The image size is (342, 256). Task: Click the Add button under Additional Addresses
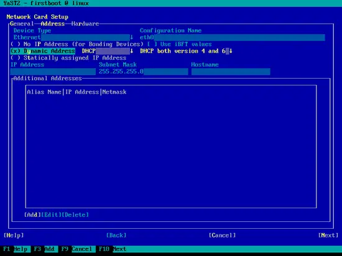[x=32, y=215]
